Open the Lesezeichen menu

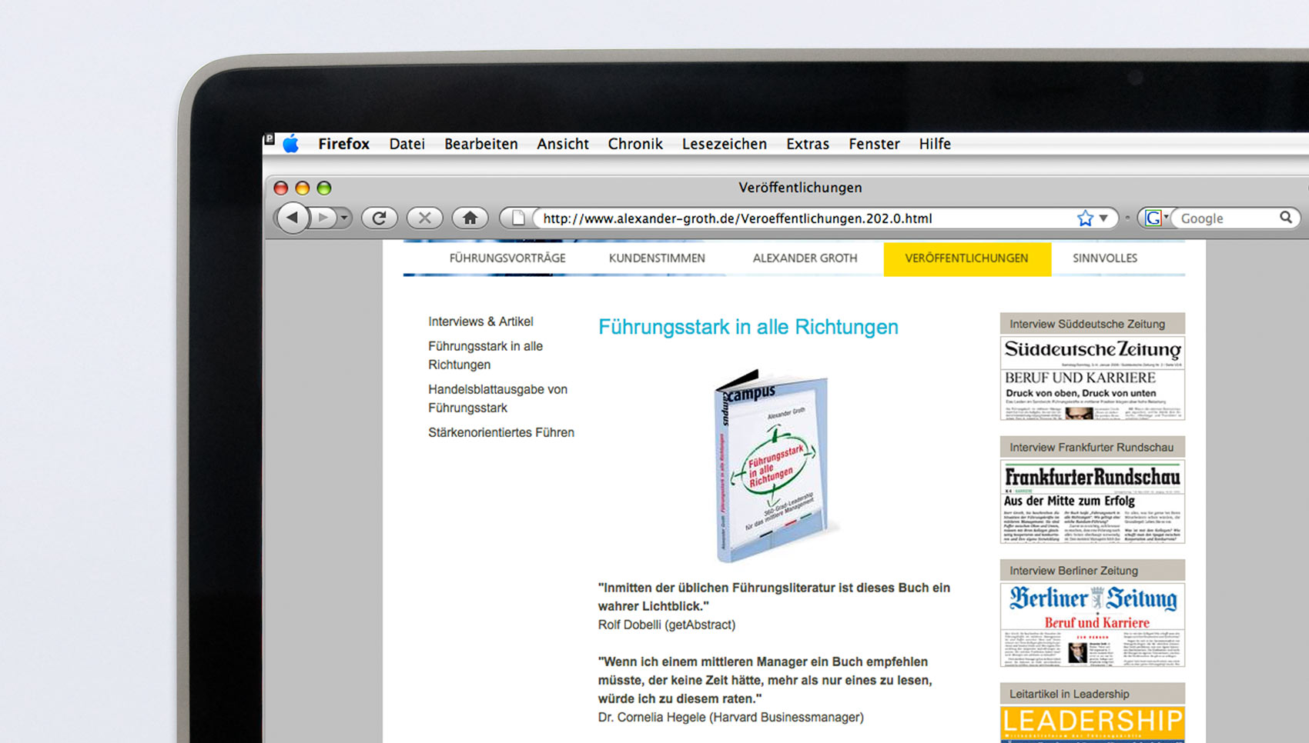pos(724,144)
